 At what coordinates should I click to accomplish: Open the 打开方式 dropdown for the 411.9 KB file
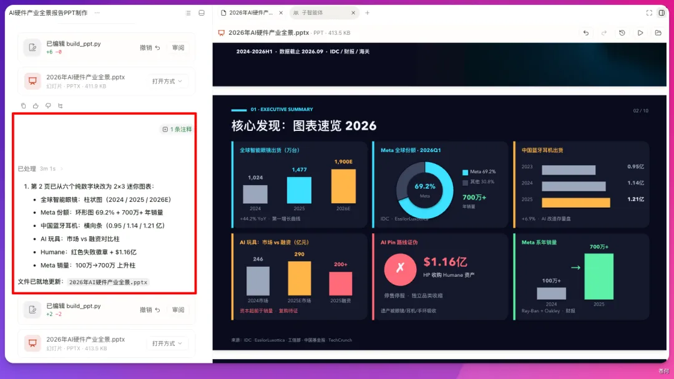[167, 81]
